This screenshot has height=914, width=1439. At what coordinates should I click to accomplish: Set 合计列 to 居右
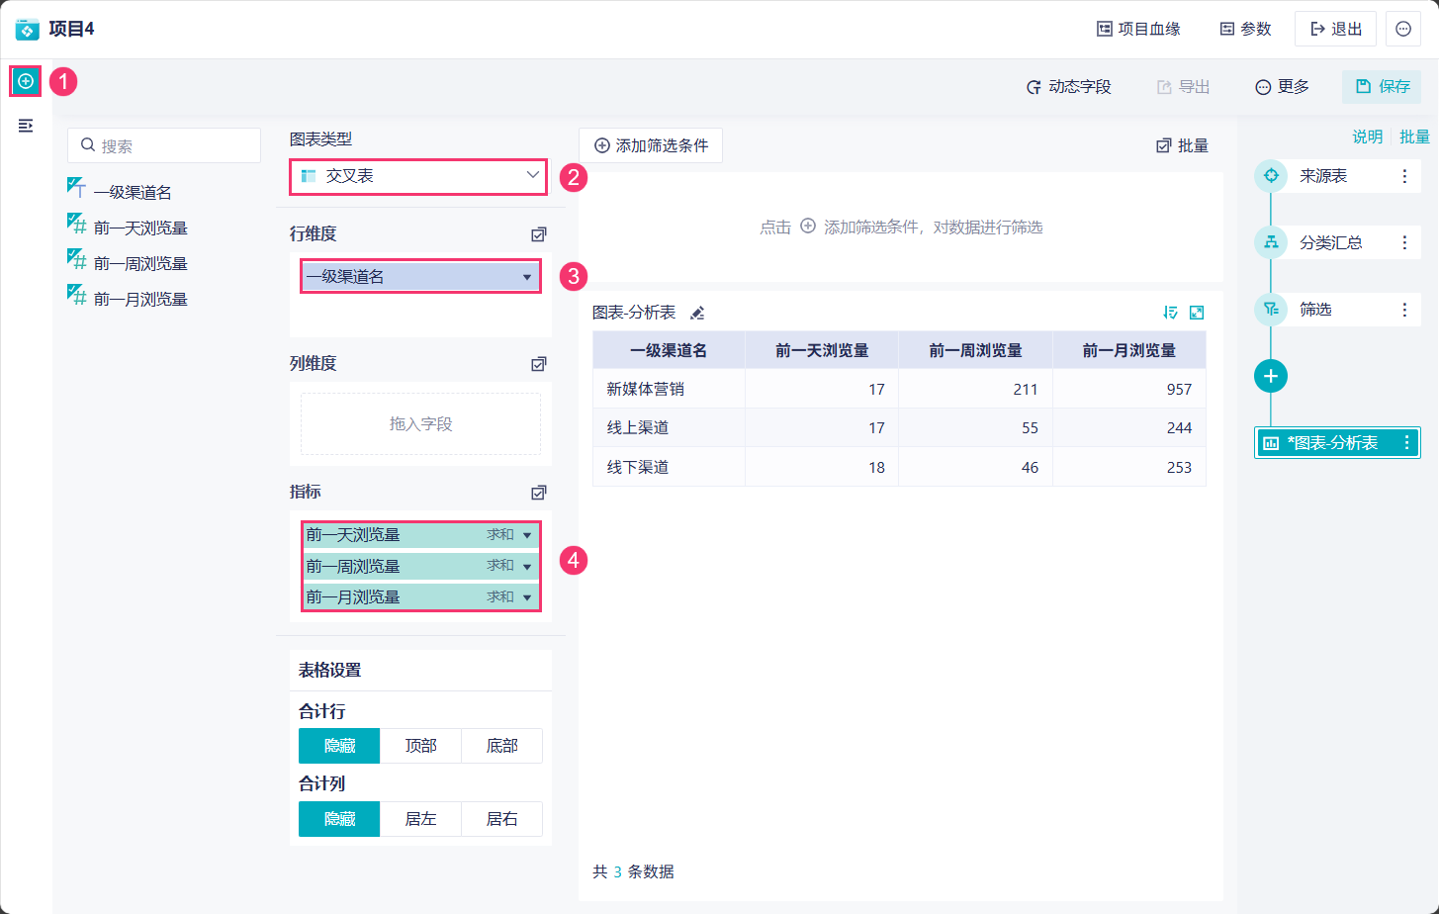[x=501, y=819]
